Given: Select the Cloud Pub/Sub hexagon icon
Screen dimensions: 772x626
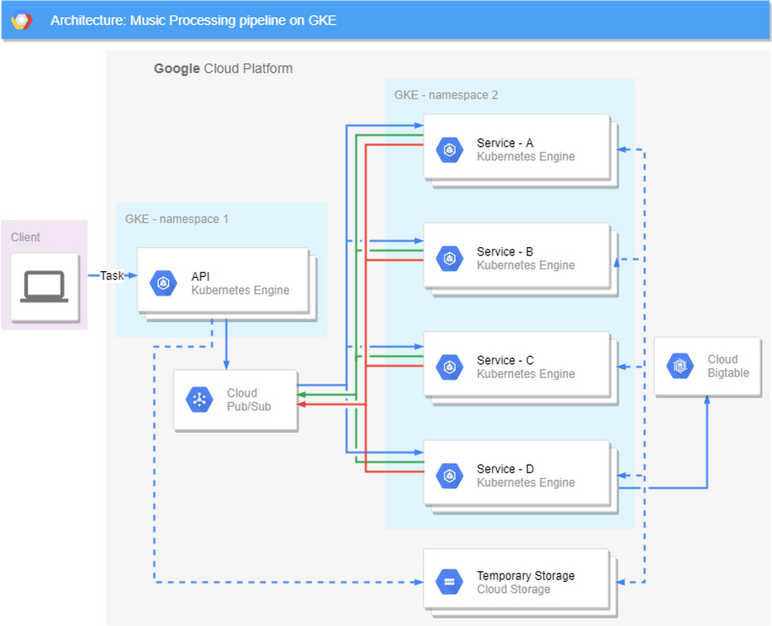Looking at the screenshot, I should [x=199, y=399].
